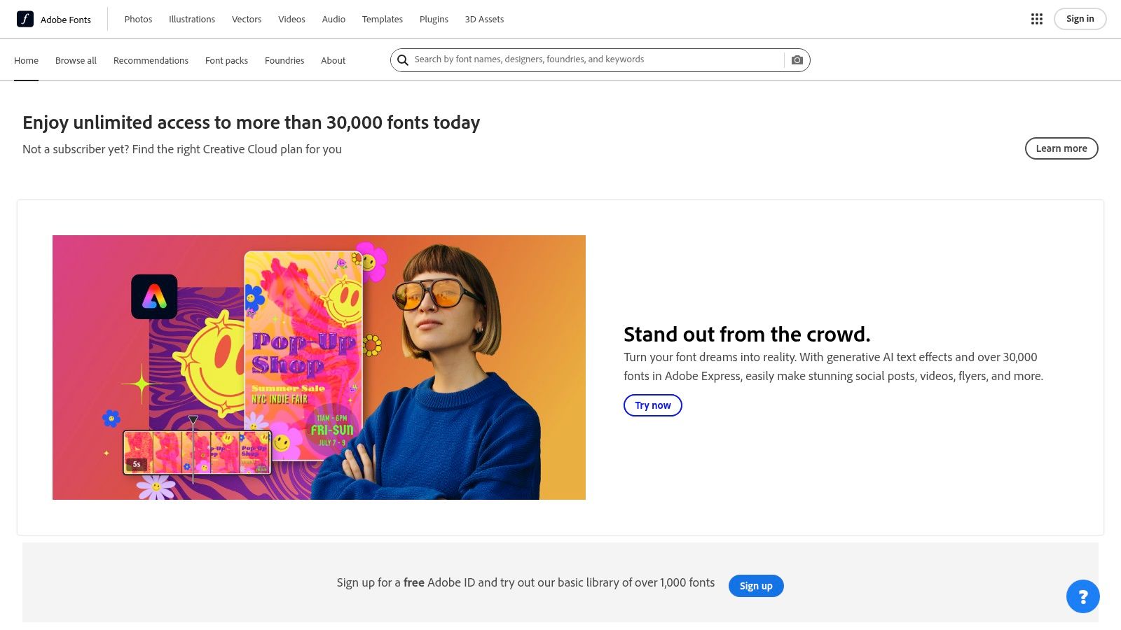Screen dimensions: 1121x630
Task: Click the 'Enjoy unlimited access' heading
Action: coord(251,122)
